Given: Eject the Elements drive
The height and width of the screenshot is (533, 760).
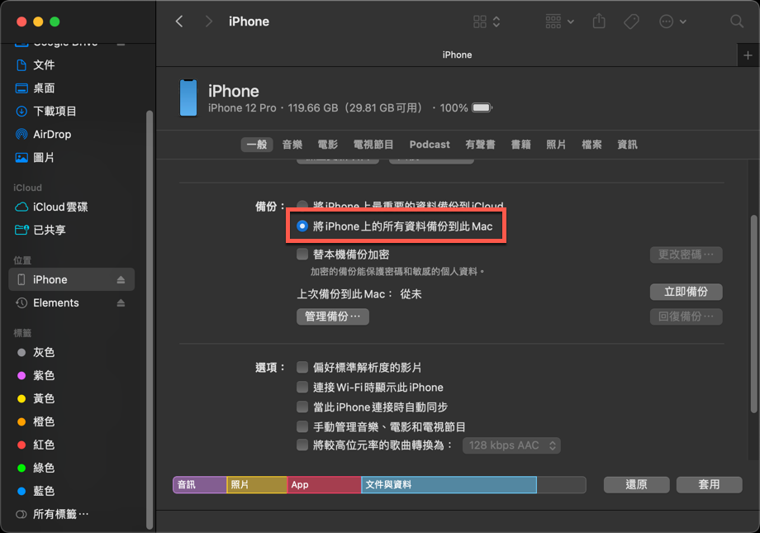Looking at the screenshot, I should [121, 302].
